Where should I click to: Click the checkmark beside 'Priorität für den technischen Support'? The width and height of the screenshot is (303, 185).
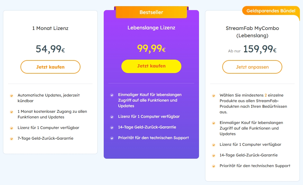pos(112,138)
